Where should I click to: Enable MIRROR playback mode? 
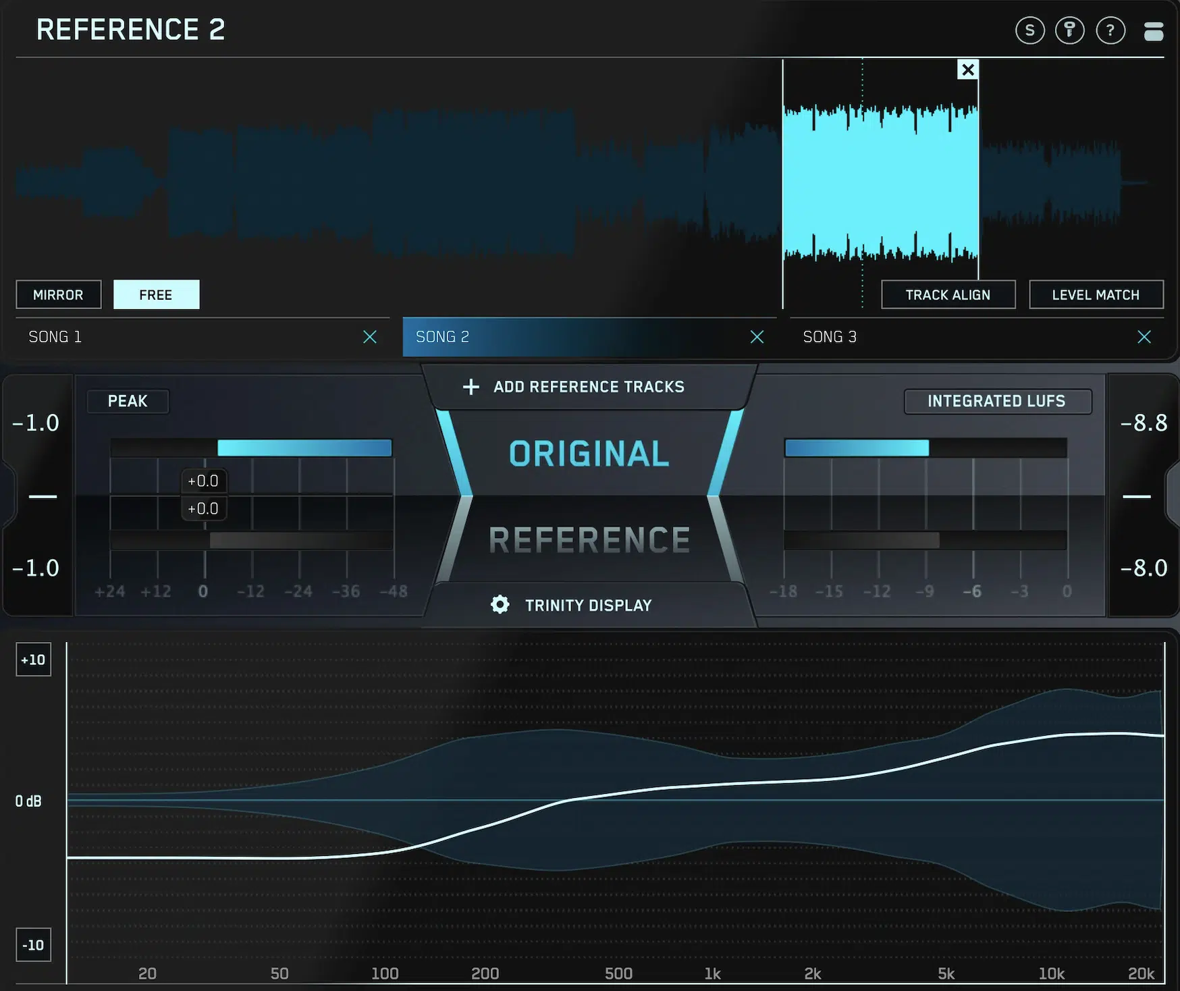(x=59, y=295)
